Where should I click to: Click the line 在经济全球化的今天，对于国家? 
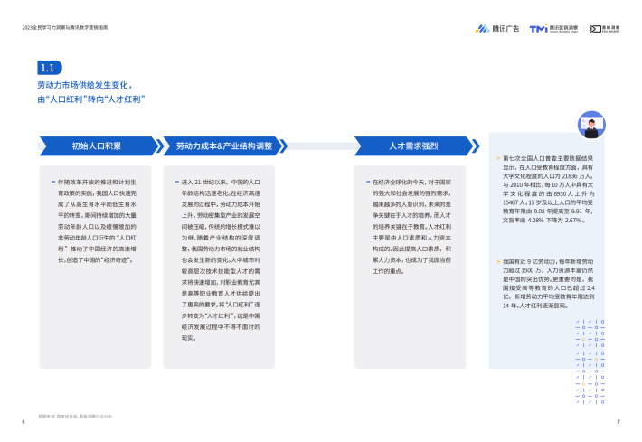point(411,182)
